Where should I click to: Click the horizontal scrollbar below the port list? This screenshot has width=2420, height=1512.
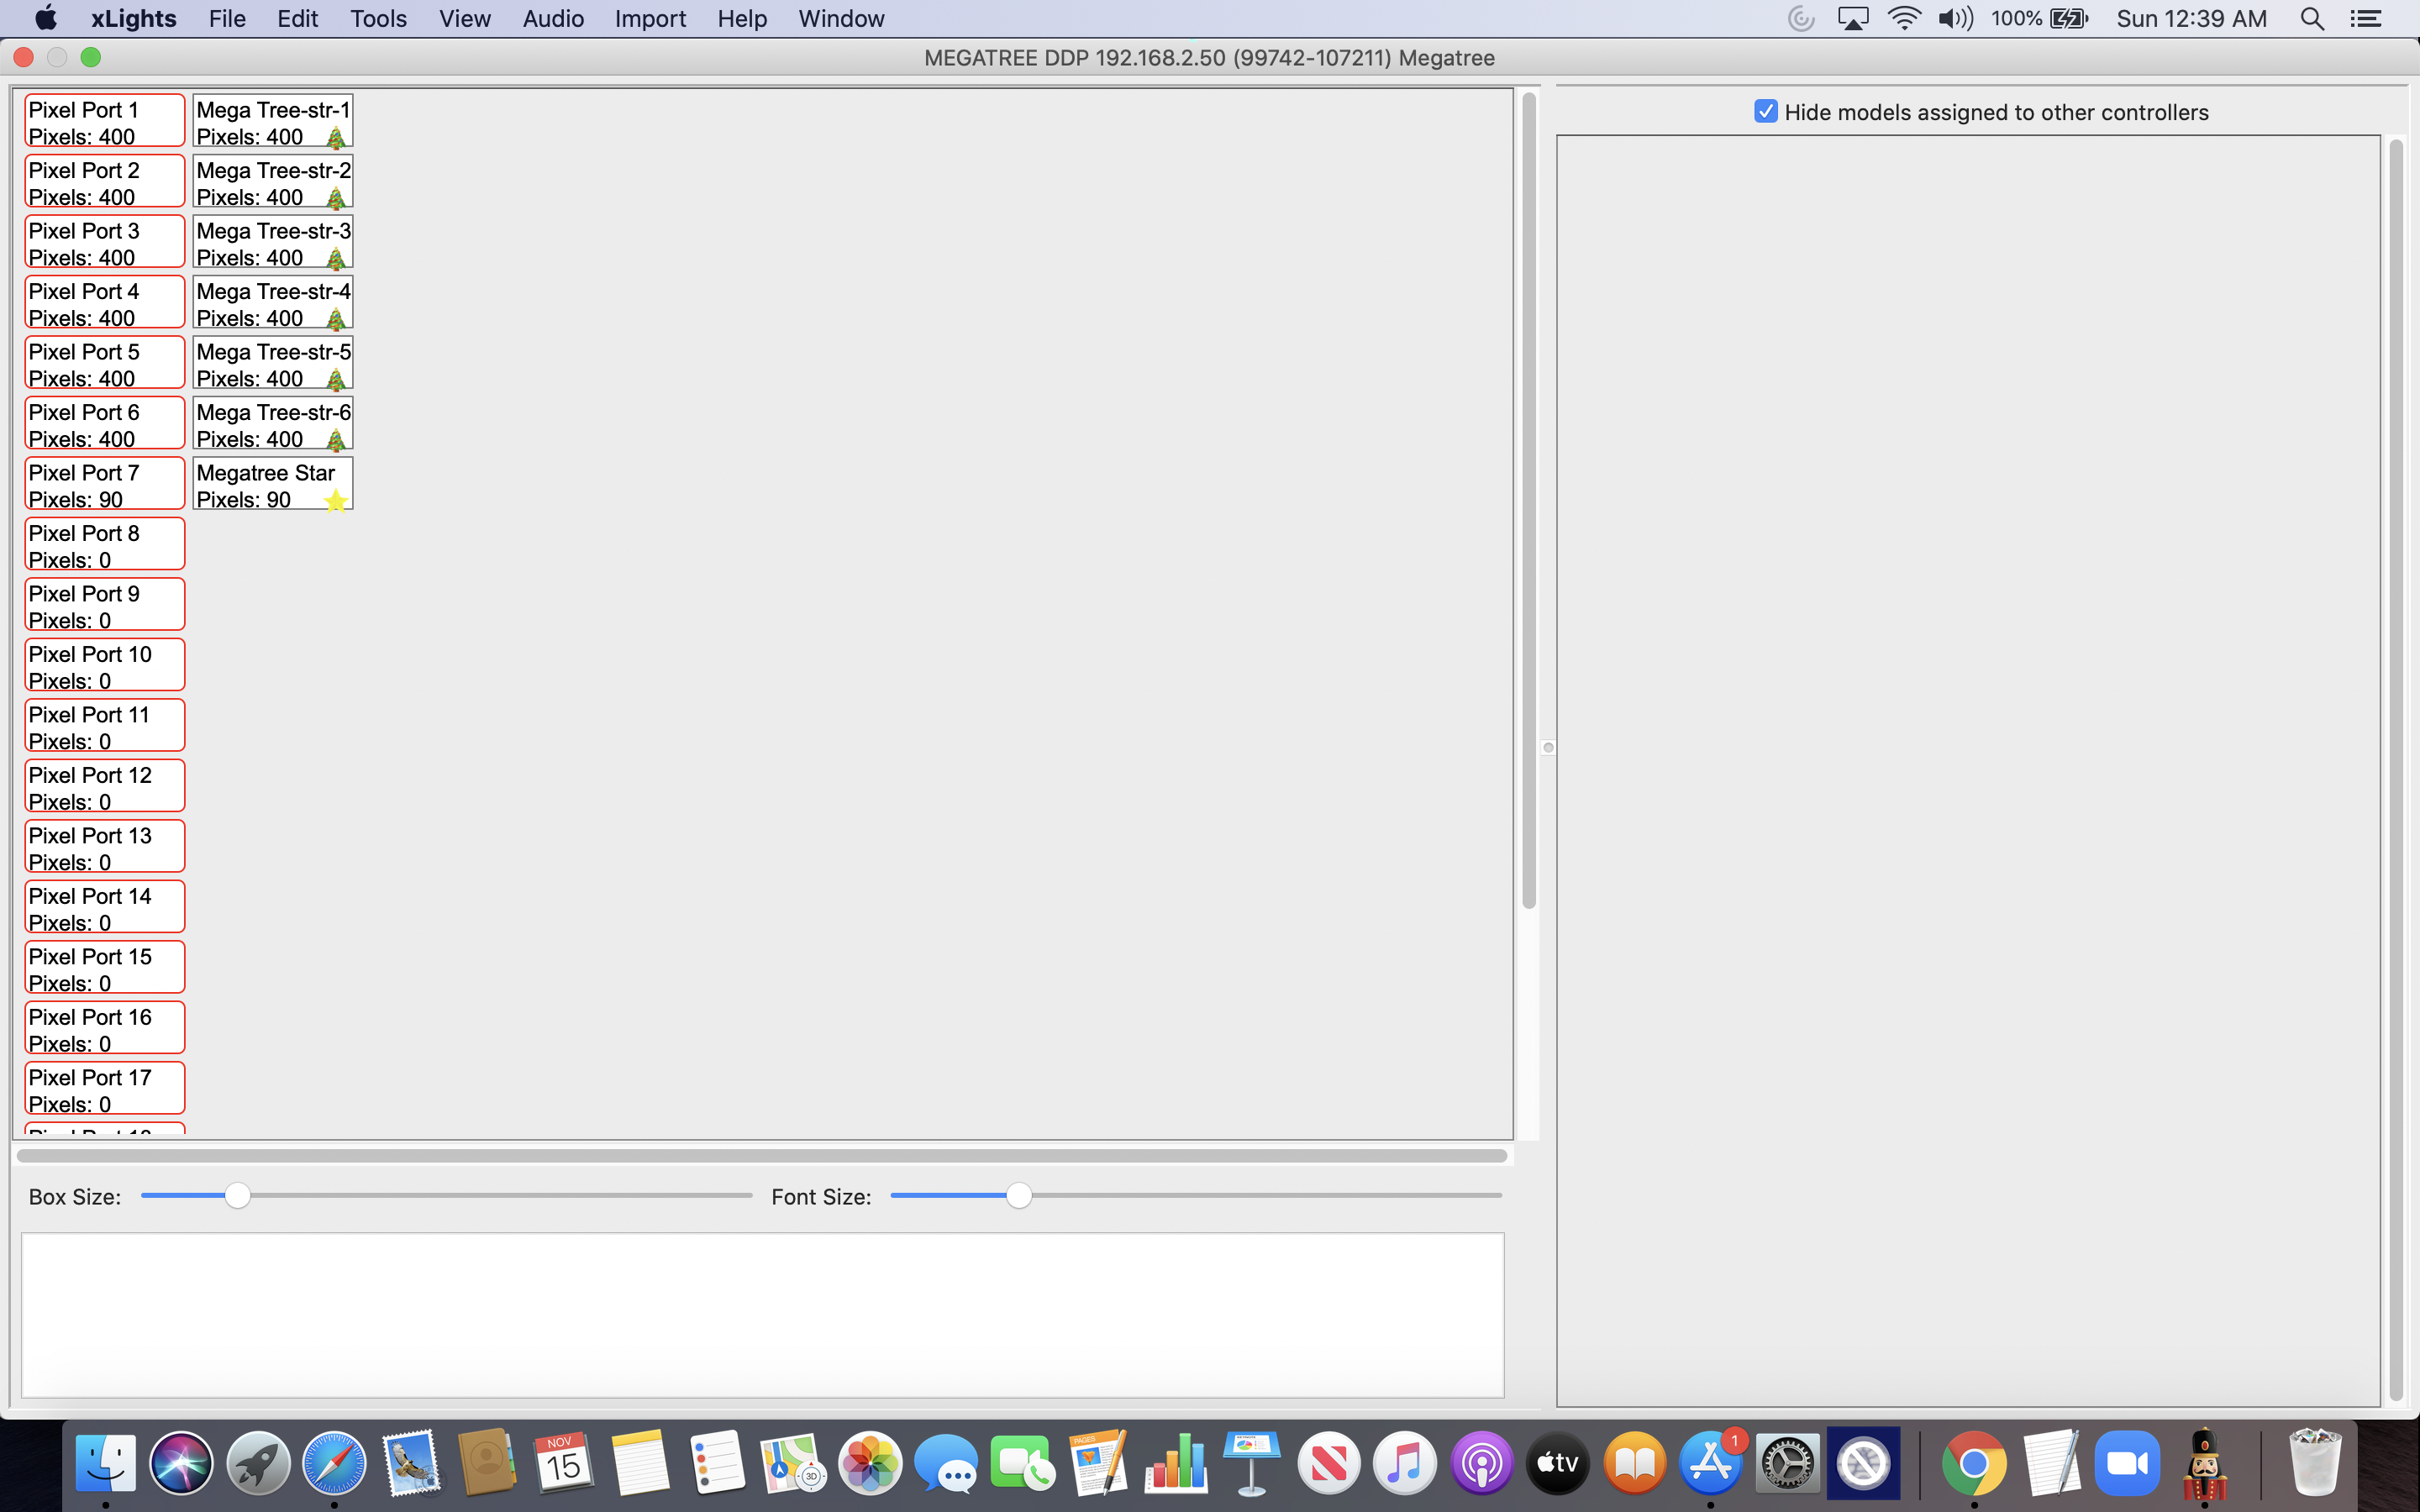(x=762, y=1156)
